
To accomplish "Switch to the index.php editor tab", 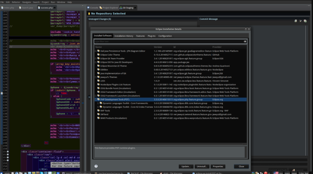I will point(8,8).
